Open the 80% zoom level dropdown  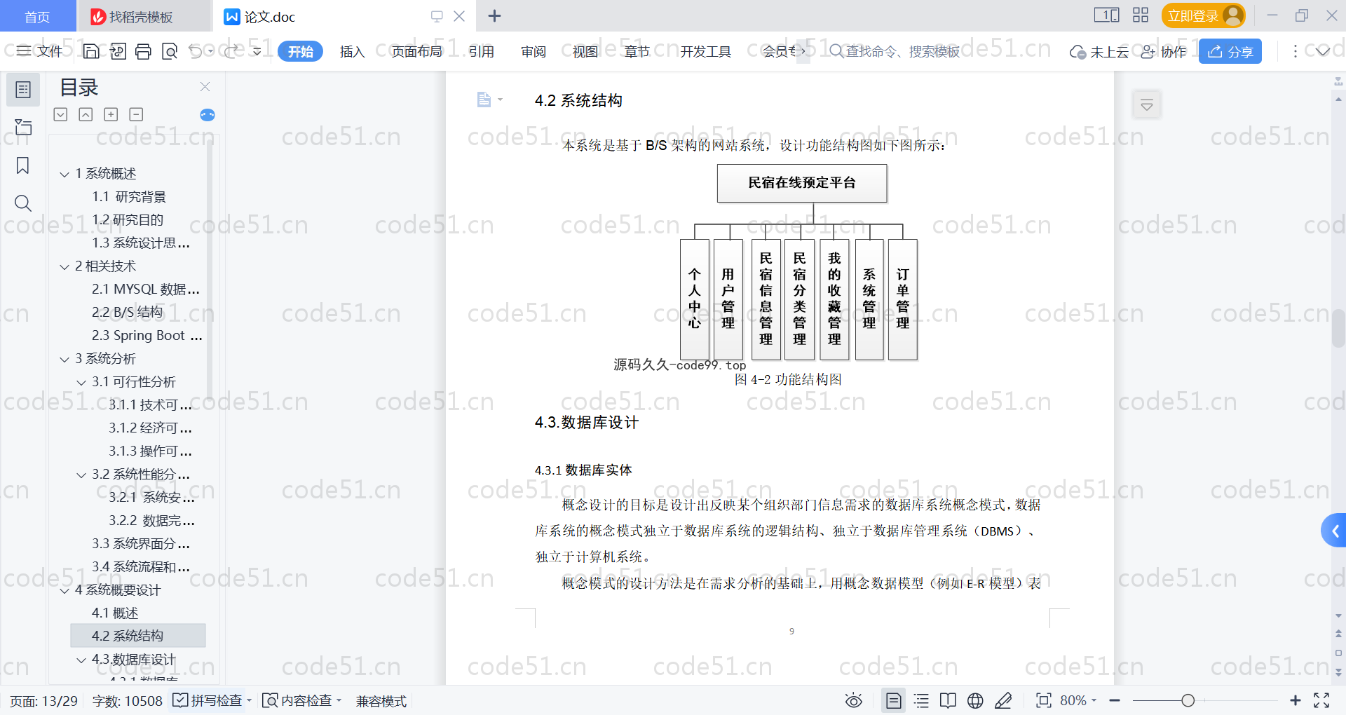(1078, 700)
